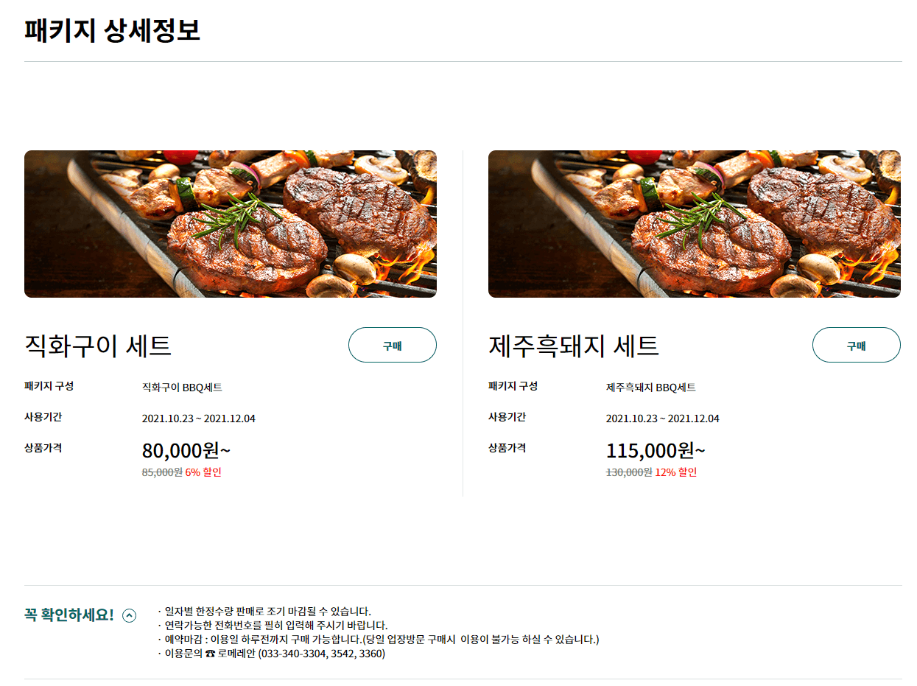Screen dimensions: 917x686
Task: Select the 직화구이 세트 package title
Action: click(96, 344)
